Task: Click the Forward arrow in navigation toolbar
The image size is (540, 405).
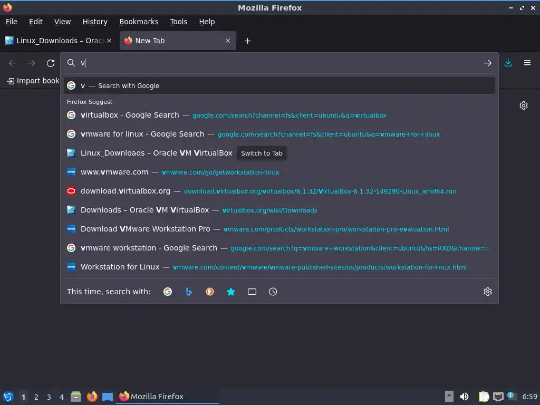Action: pos(31,63)
